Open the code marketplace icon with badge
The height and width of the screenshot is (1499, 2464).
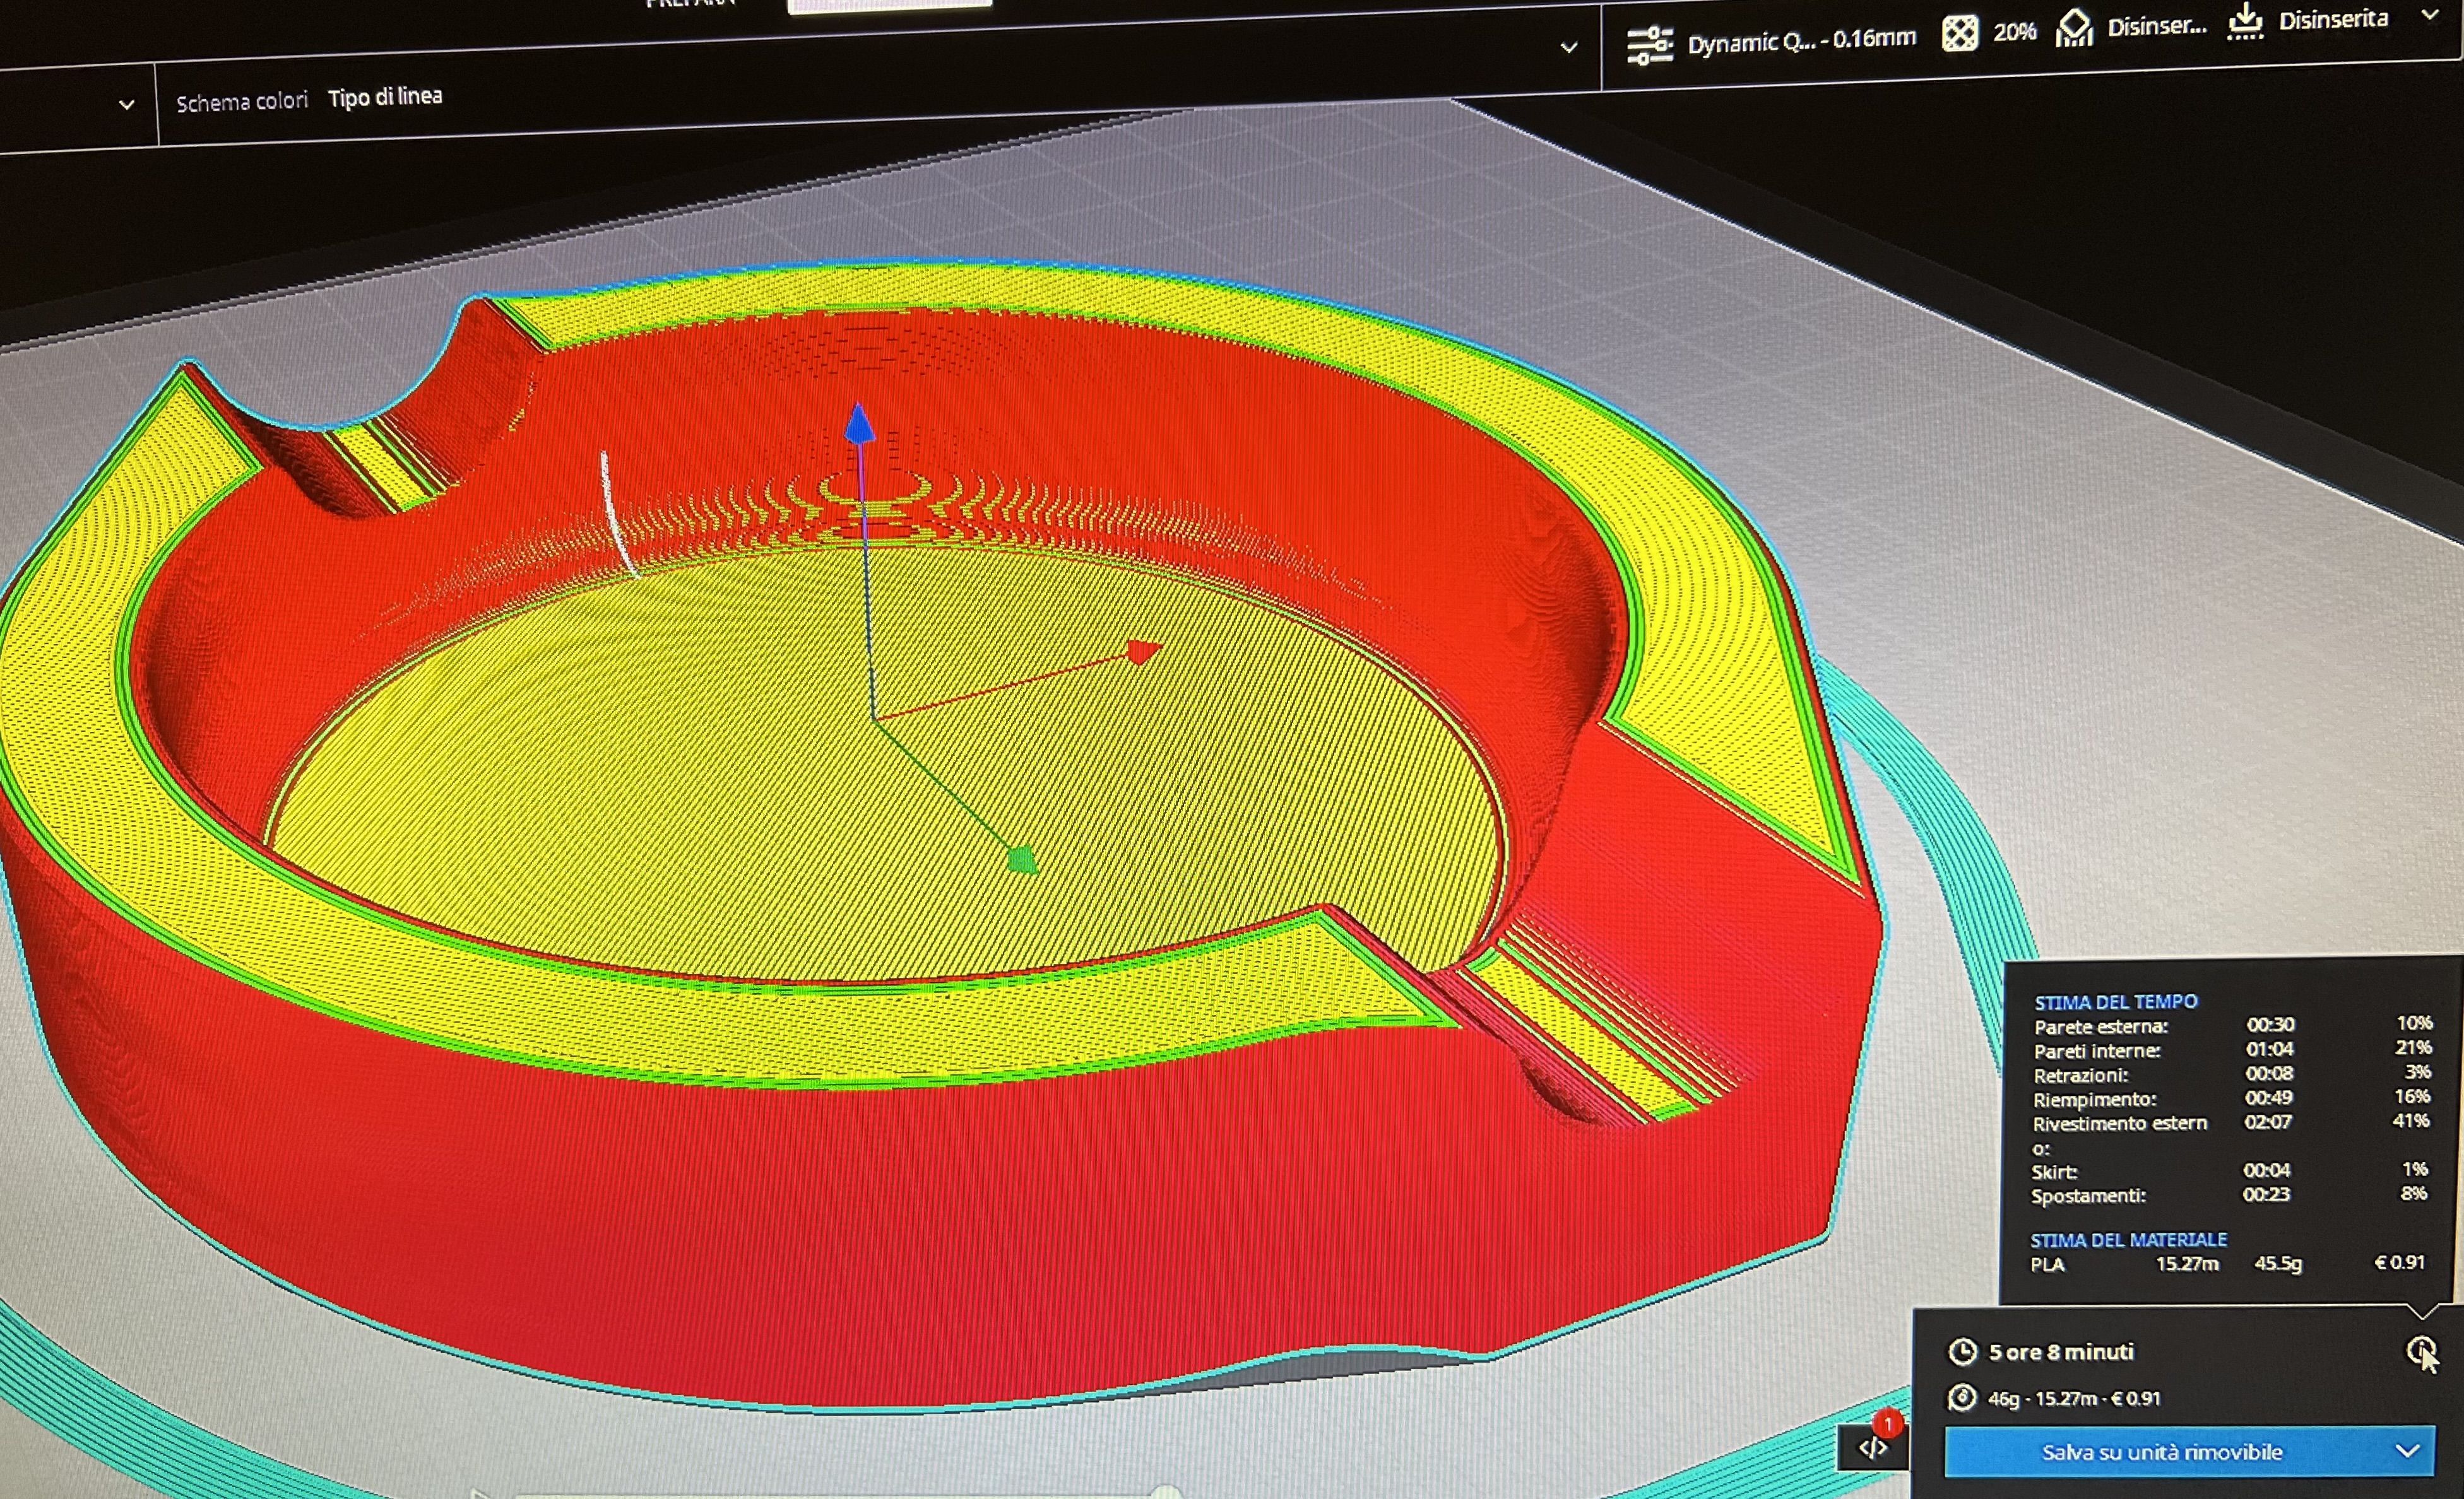tap(1872, 1448)
